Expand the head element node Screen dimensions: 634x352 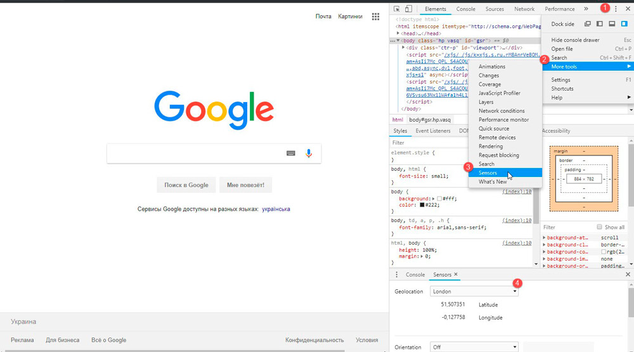click(398, 34)
